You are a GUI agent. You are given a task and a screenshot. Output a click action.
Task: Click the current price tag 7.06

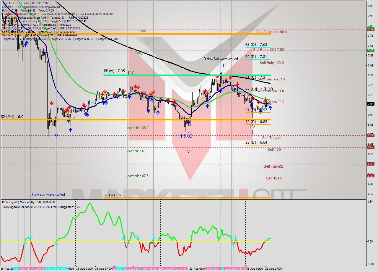point(370,104)
